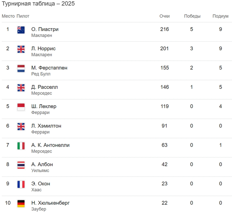Click the Место column header
The image size is (232, 212).
point(8,16)
